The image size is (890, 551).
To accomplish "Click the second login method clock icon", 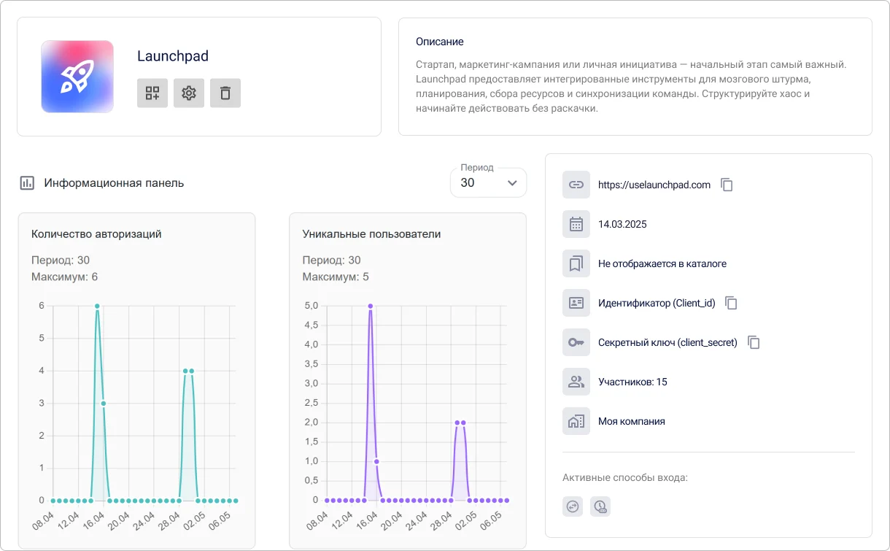I will (x=600, y=506).
